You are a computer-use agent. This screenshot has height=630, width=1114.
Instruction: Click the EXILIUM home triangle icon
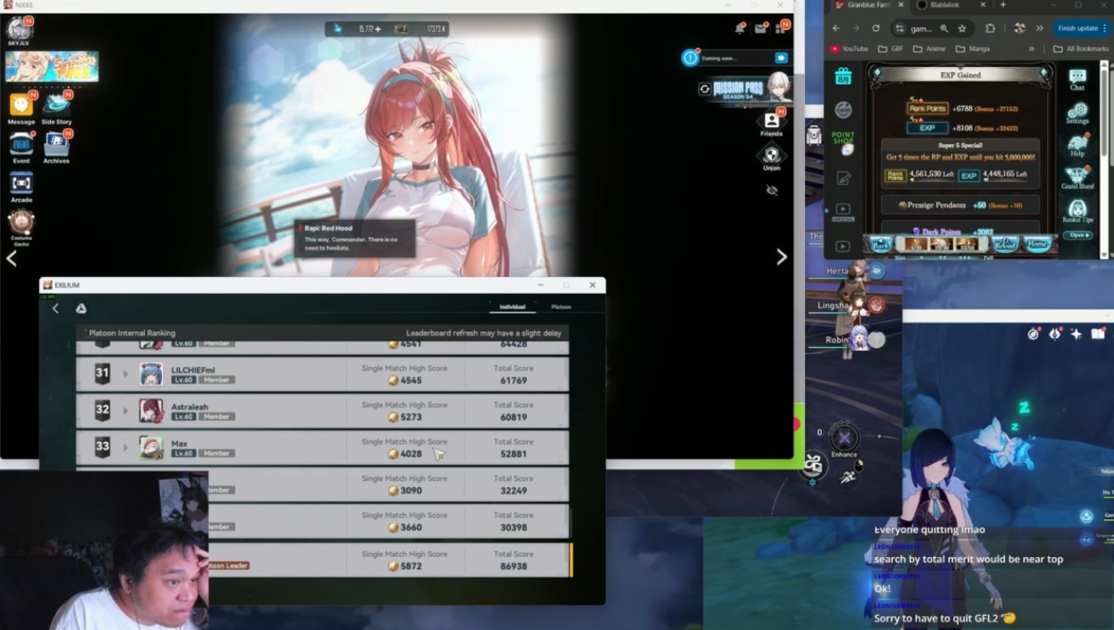81,308
